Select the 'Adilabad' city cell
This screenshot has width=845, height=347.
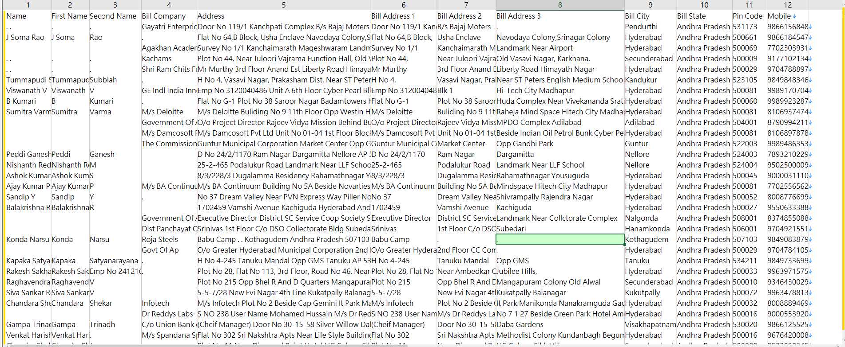coord(651,122)
